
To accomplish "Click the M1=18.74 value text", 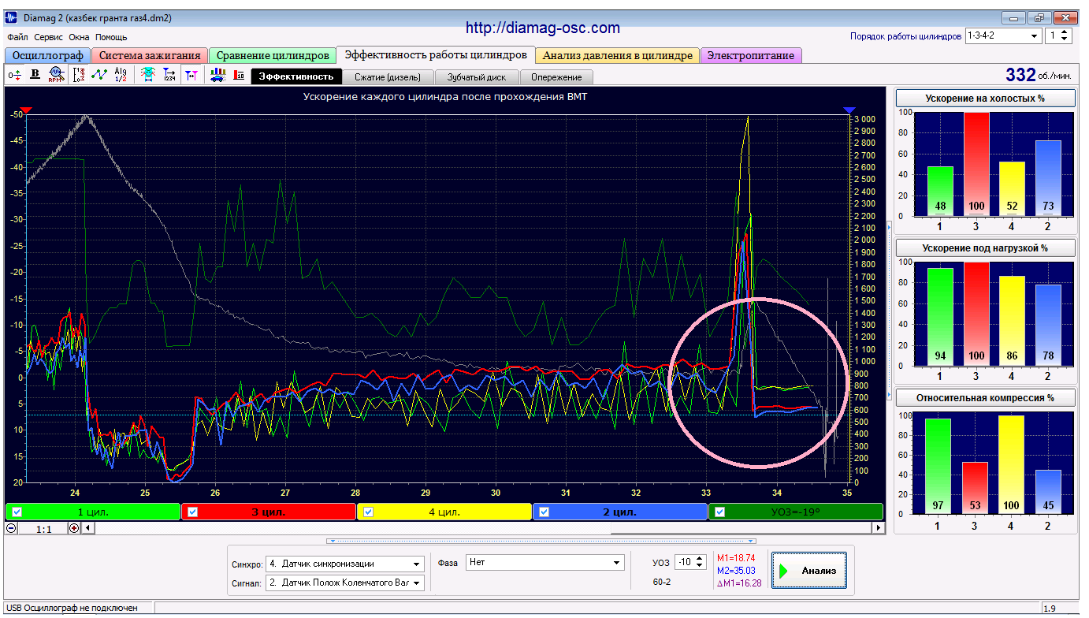I will 736,557.
